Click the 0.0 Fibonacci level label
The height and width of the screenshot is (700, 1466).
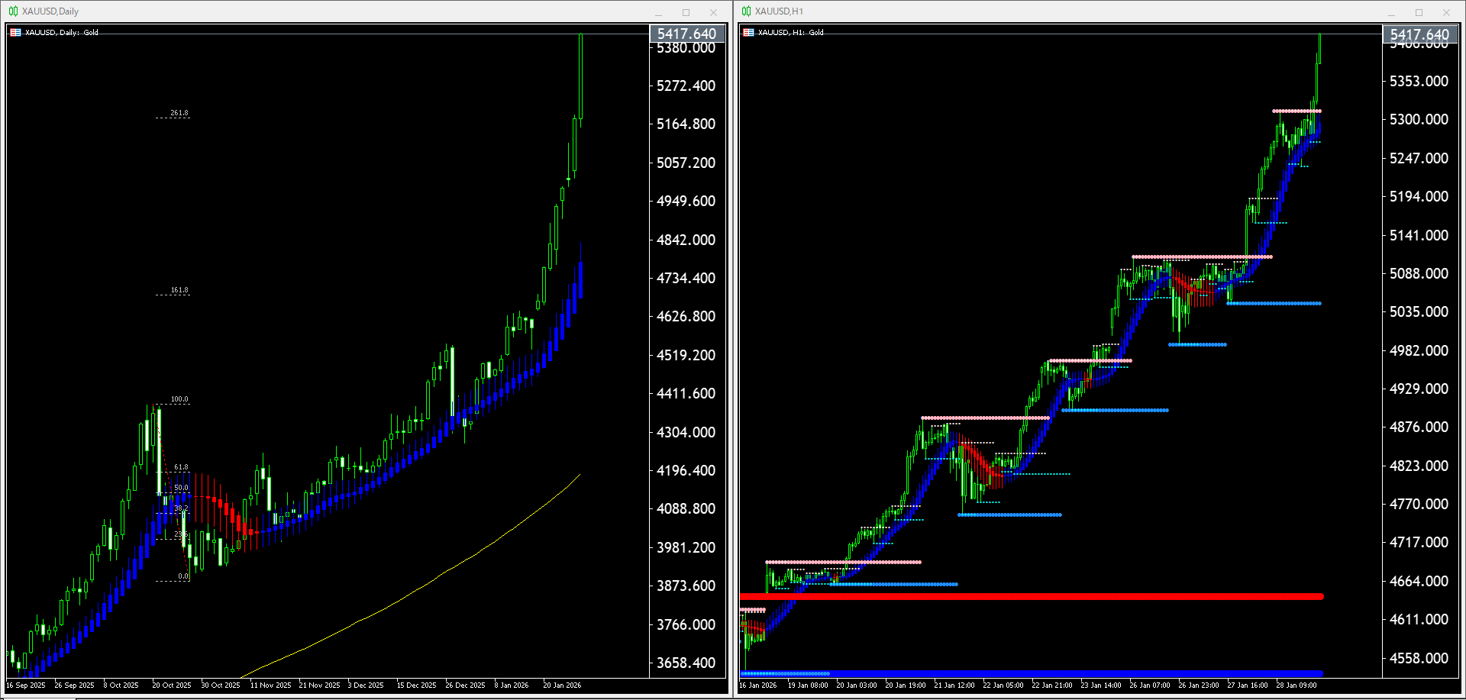pos(183,576)
